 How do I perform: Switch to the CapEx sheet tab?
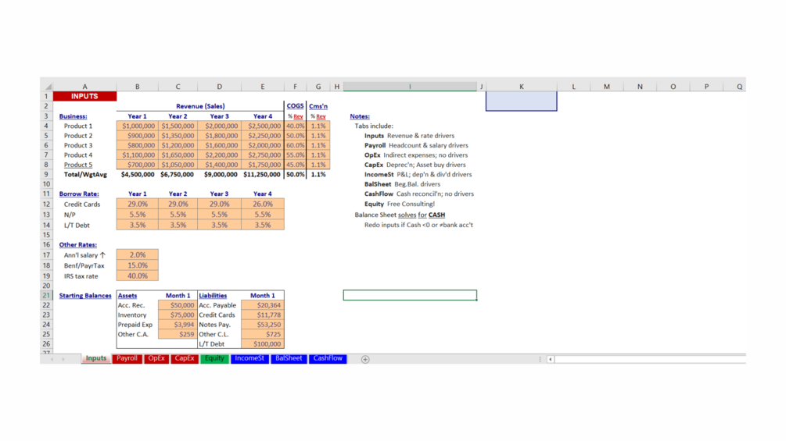(x=185, y=358)
